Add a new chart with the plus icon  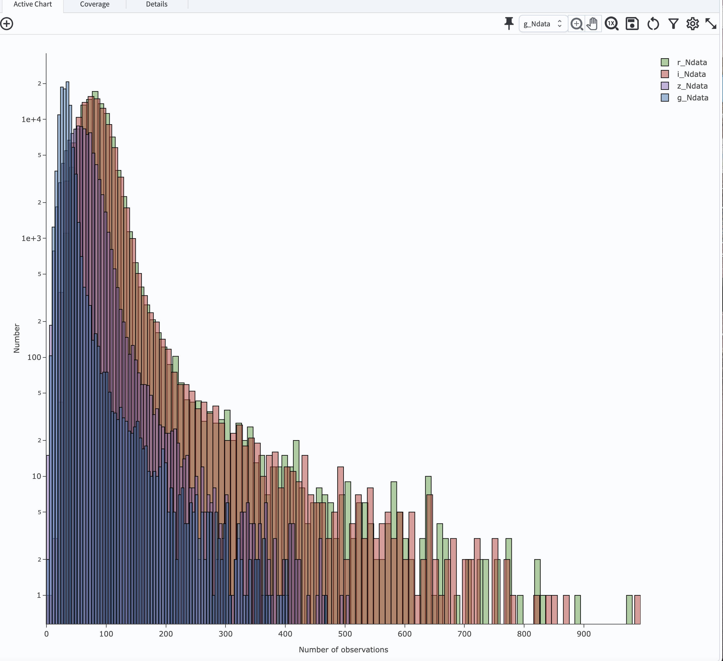click(7, 24)
